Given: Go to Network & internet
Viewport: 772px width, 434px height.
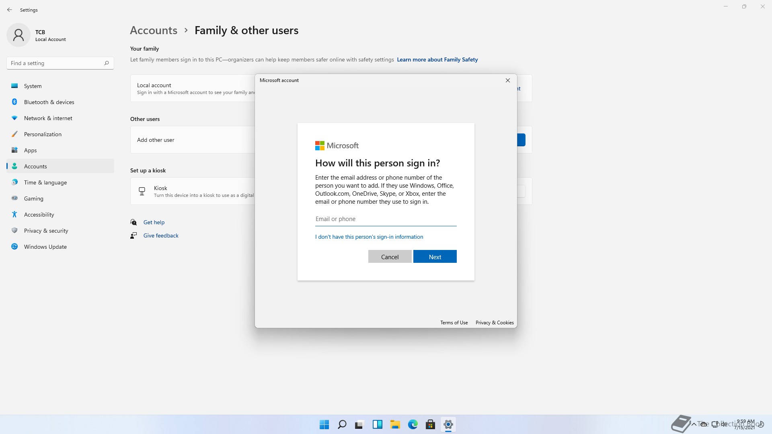Looking at the screenshot, I should [x=60, y=118].
